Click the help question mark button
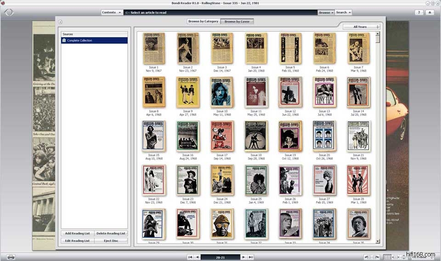This screenshot has width=441, height=261. pos(419,12)
